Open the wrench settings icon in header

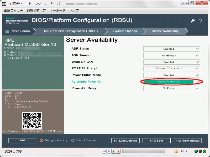point(193,21)
